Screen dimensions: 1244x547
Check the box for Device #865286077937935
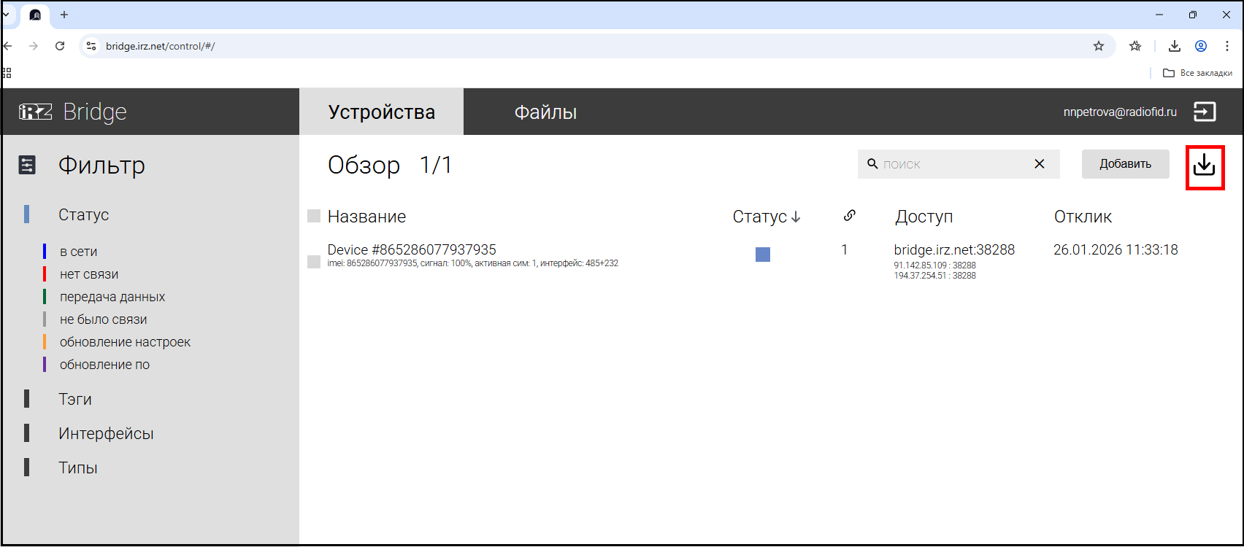[314, 262]
